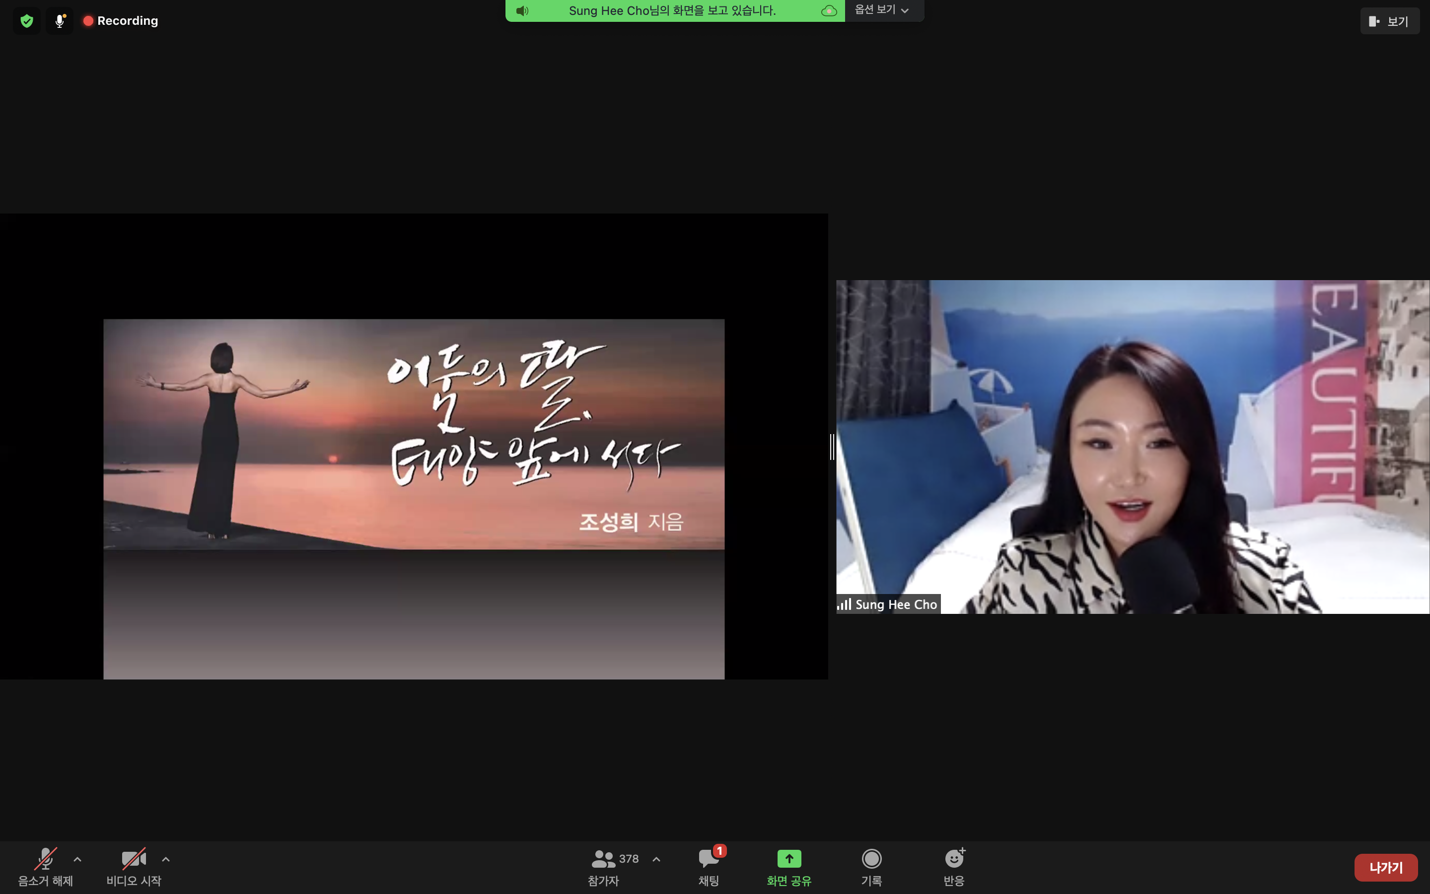
Task: Click the divider handle between share and video
Action: click(x=832, y=447)
